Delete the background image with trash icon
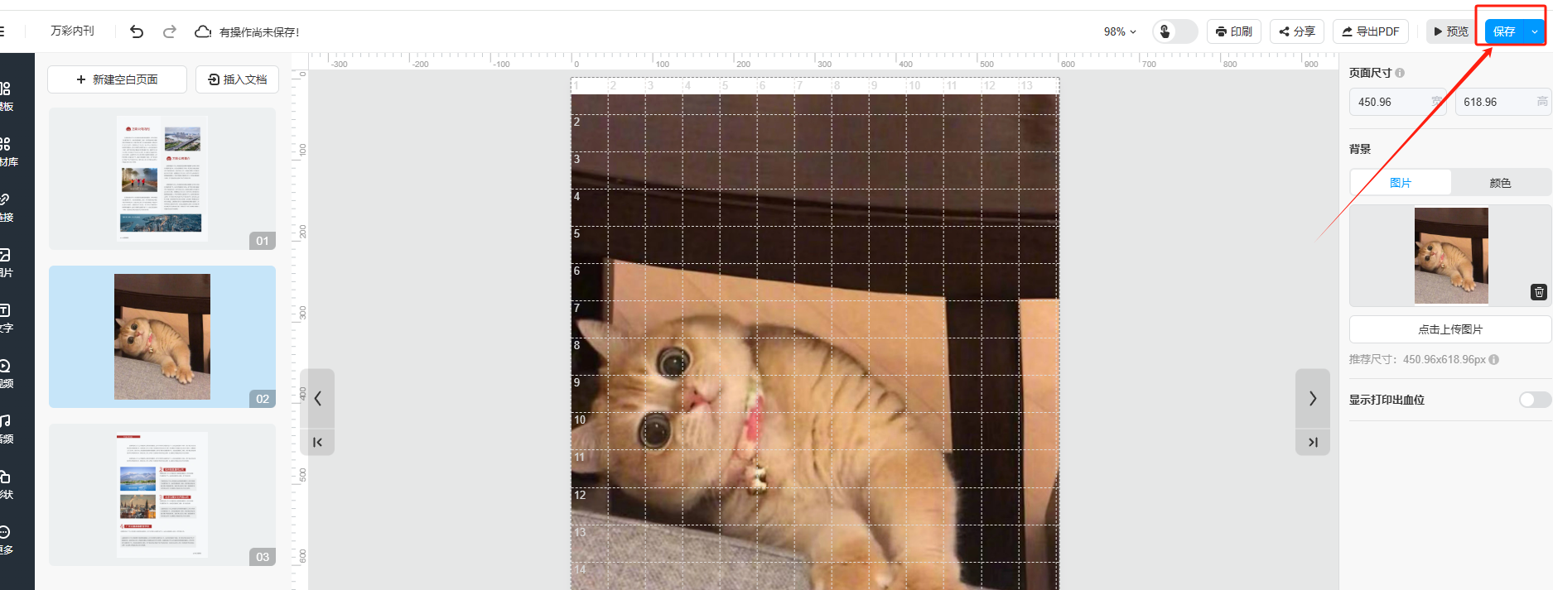1553x590 pixels. point(1538,292)
